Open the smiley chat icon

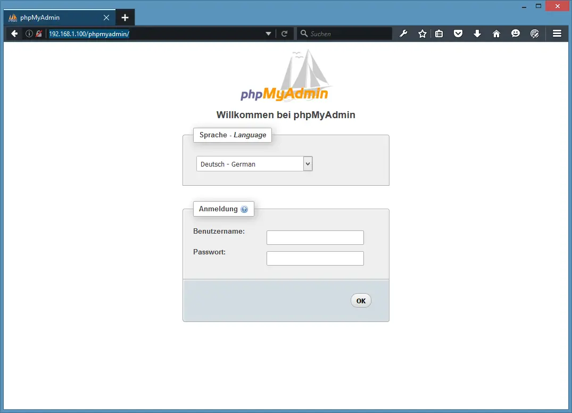(516, 34)
